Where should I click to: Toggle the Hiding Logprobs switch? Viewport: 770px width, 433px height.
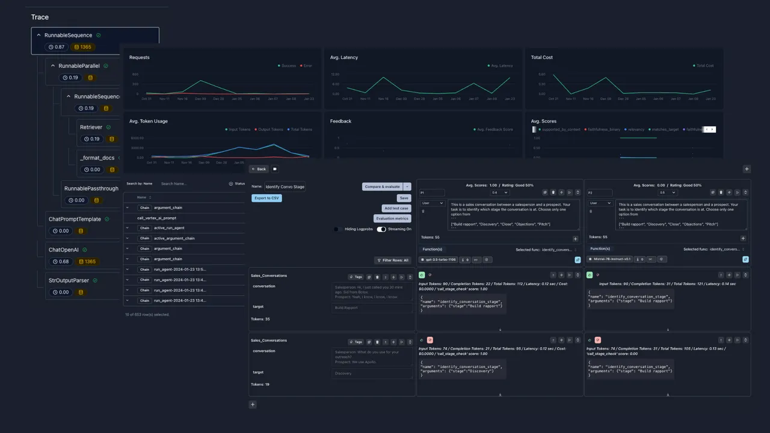[x=339, y=229]
